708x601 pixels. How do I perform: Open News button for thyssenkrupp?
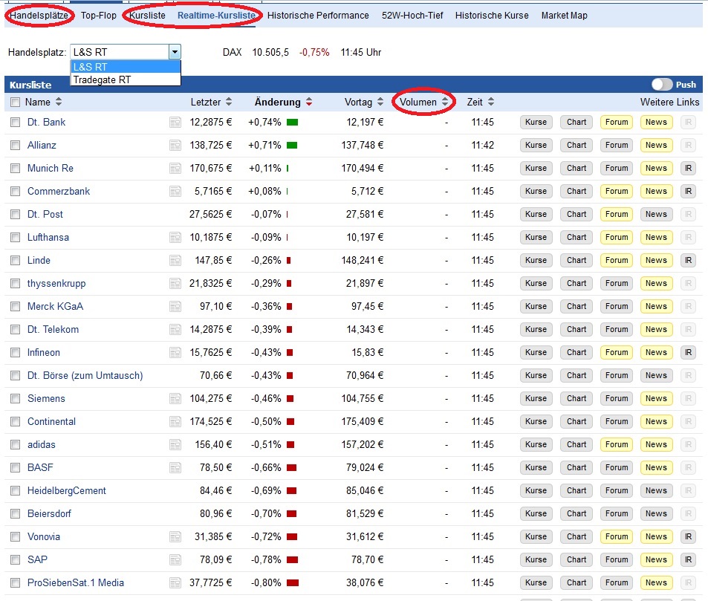pyautogui.click(x=656, y=284)
